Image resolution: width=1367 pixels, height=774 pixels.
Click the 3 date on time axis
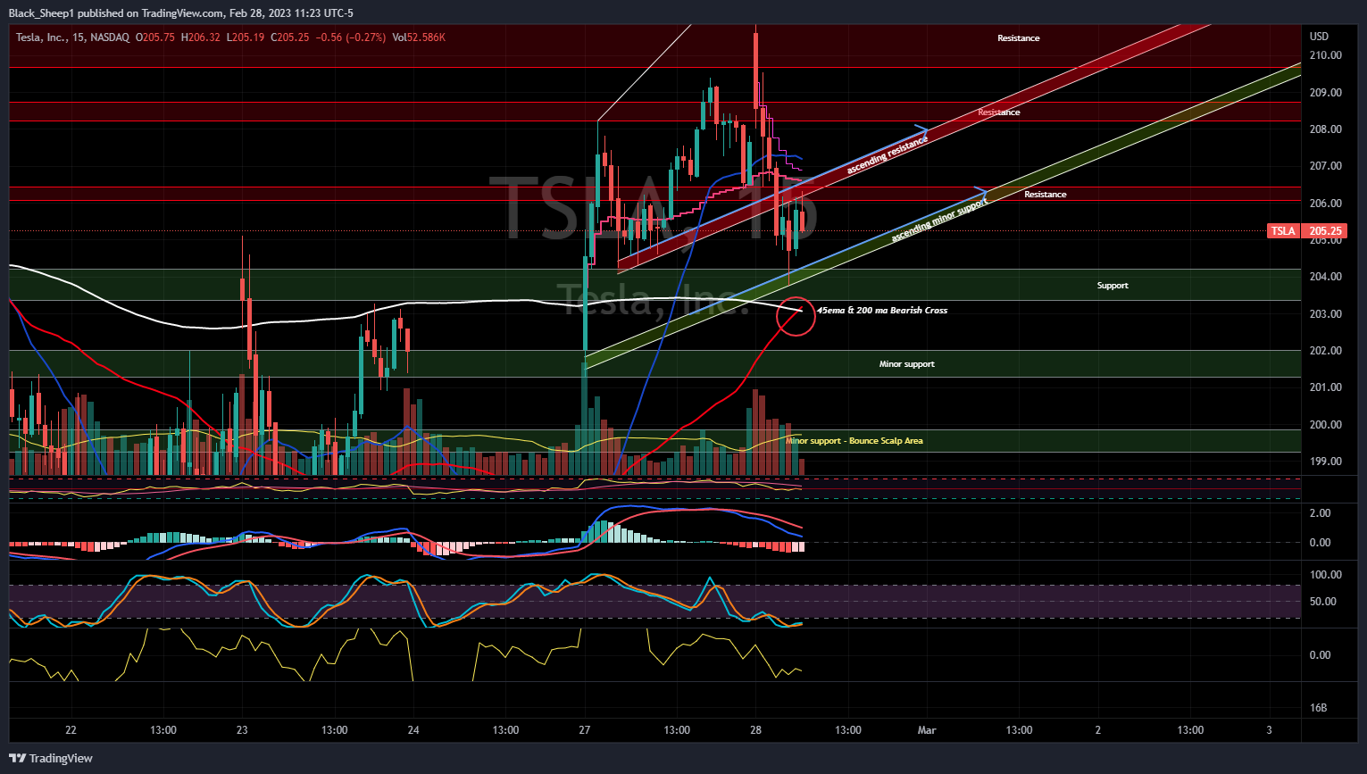click(x=1269, y=730)
